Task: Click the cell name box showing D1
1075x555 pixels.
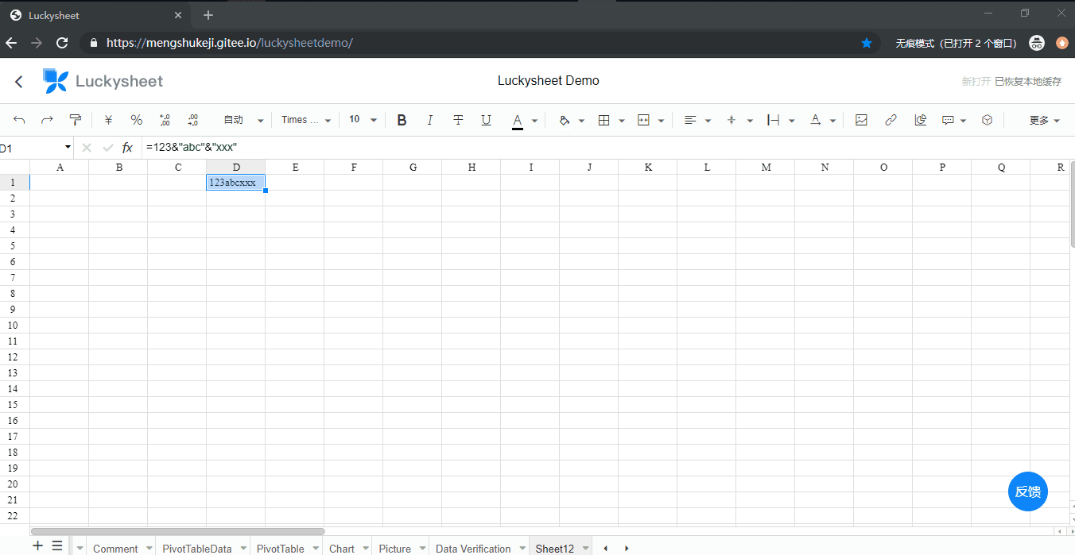Action: coord(35,148)
